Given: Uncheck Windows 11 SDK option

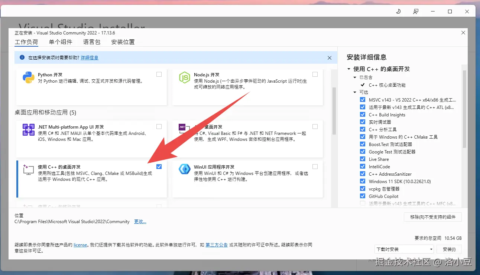Looking at the screenshot, I should [363, 181].
